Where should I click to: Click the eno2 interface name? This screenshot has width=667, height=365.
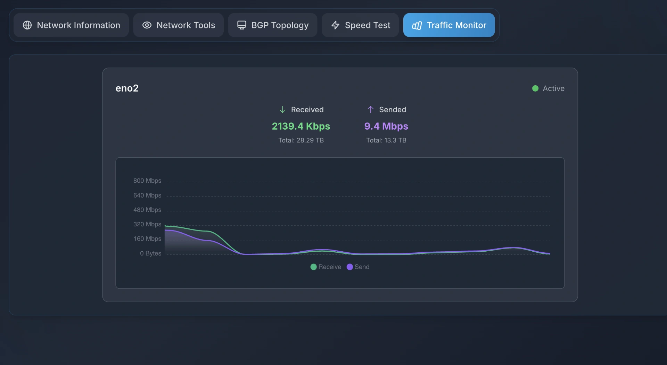point(127,88)
